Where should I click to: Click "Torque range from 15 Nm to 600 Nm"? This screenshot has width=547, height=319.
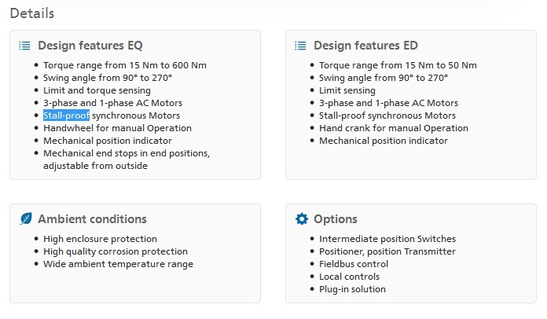125,65
